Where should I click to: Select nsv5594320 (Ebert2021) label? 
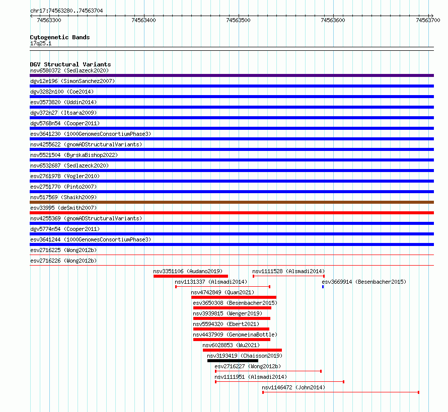(226, 324)
